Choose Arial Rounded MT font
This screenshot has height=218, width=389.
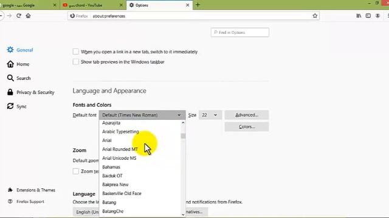click(140, 150)
